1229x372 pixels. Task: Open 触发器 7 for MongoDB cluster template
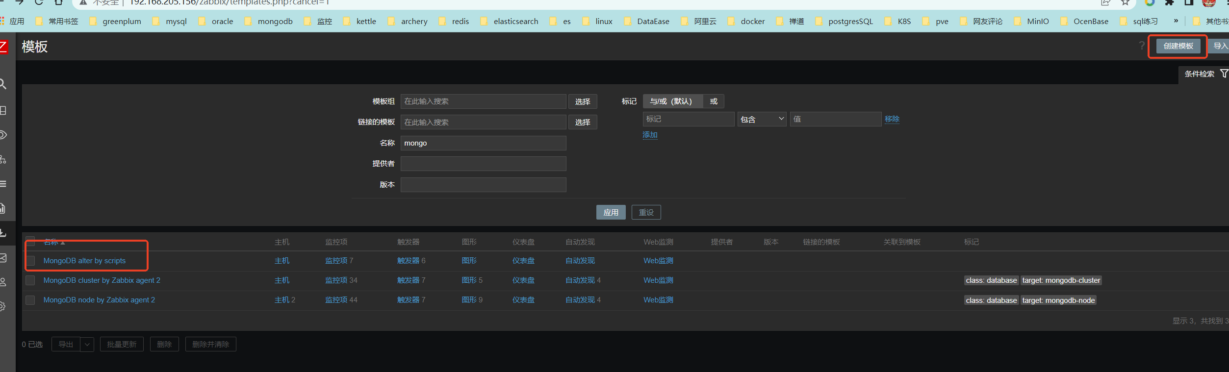point(411,280)
